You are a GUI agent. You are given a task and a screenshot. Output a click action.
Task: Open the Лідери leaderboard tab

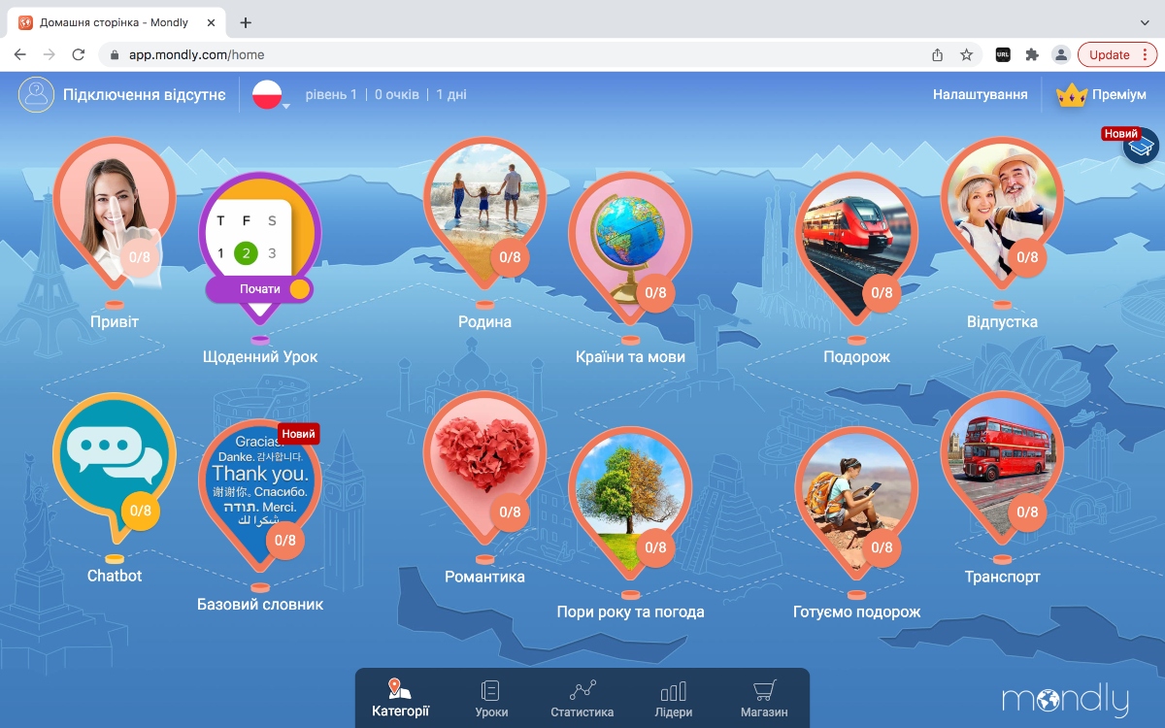[x=673, y=699]
